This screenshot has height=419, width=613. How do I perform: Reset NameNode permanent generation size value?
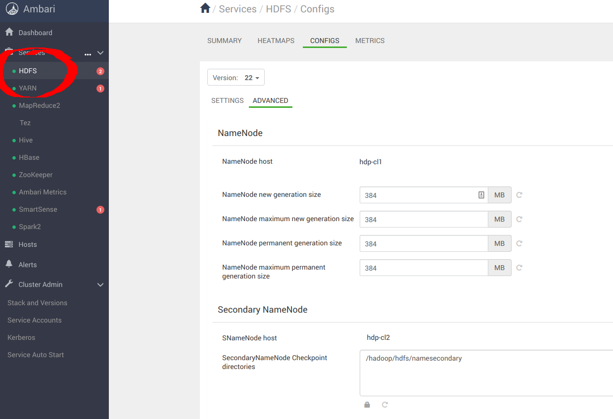519,243
